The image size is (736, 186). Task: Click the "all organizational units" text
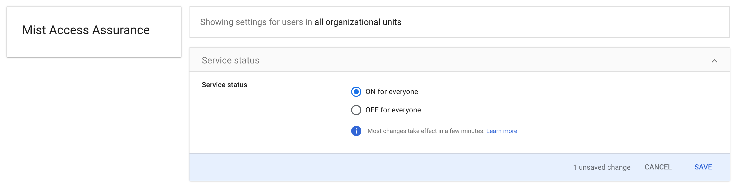358,22
